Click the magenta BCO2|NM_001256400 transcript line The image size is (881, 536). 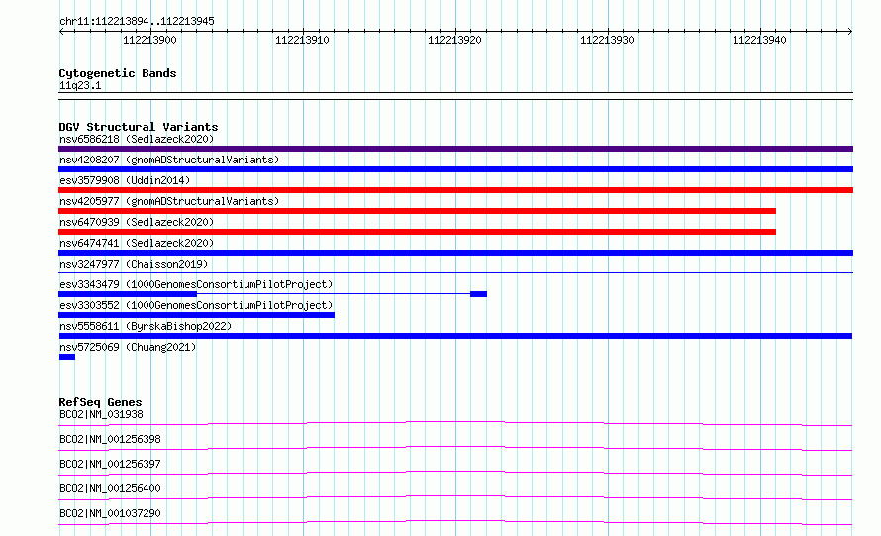[455, 497]
